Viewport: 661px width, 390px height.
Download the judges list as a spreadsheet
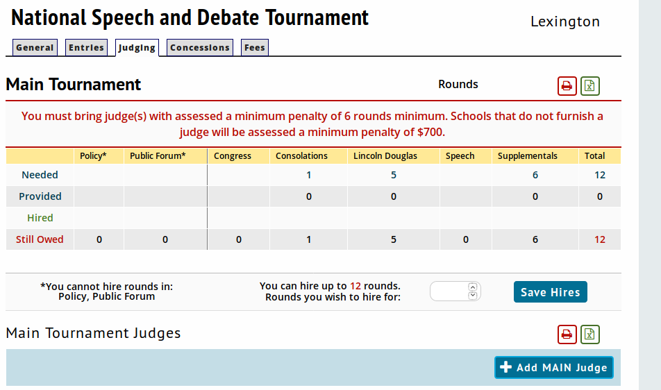coord(590,334)
